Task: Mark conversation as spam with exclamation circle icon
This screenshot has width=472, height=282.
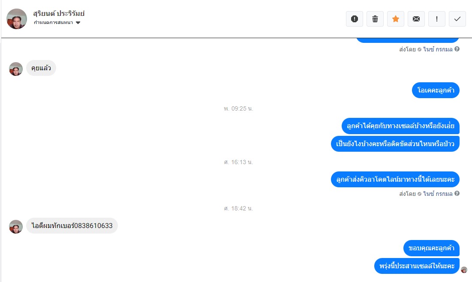Action: (354, 19)
